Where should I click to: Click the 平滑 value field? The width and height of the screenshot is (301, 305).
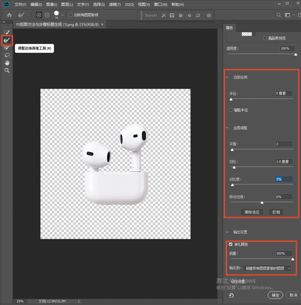pos(284,144)
